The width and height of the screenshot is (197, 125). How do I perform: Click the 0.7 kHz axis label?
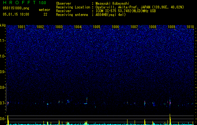coord(3,103)
